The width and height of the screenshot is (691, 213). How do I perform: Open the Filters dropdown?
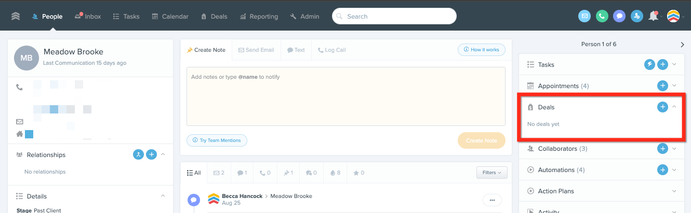tap(491, 173)
